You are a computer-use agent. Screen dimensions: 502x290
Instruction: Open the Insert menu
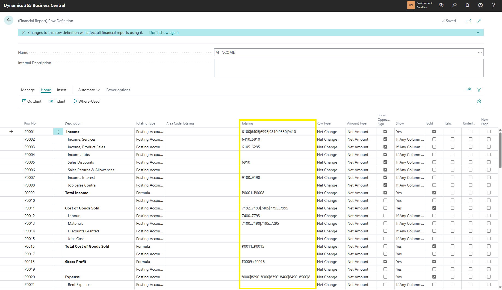pos(62,90)
